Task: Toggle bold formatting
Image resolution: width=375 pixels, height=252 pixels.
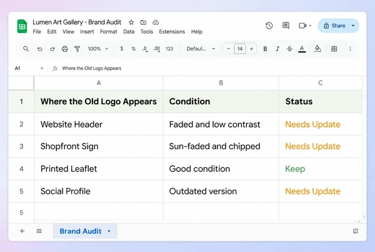Action: [x=265, y=49]
